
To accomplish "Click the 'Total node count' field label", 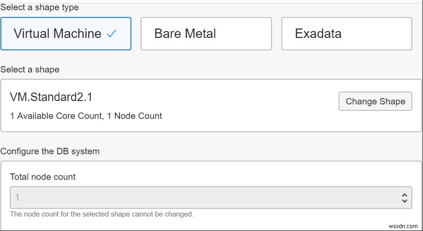I will 43,177.
